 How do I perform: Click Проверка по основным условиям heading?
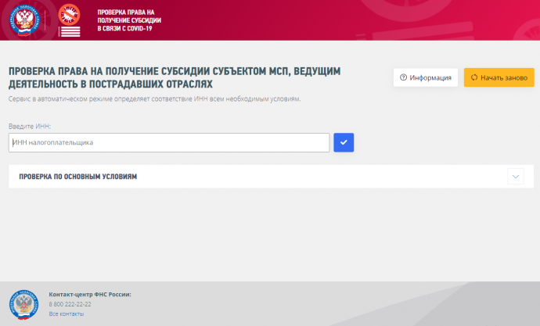(x=77, y=177)
